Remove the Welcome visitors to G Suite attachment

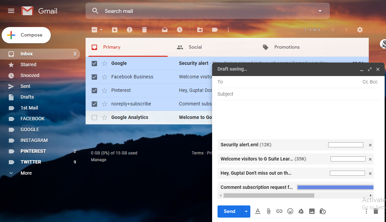pyautogui.click(x=370, y=159)
